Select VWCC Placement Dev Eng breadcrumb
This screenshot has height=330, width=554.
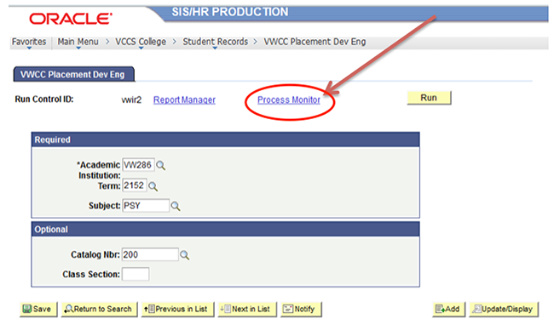(x=315, y=42)
